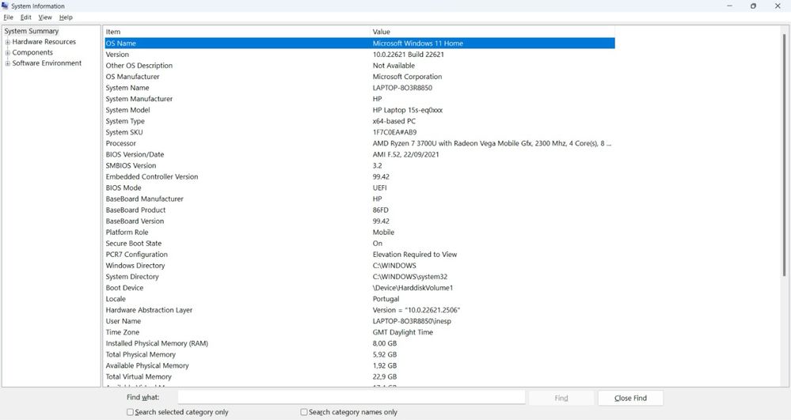This screenshot has width=791, height=420.
Task: Click the Value column header
Action: [492, 32]
